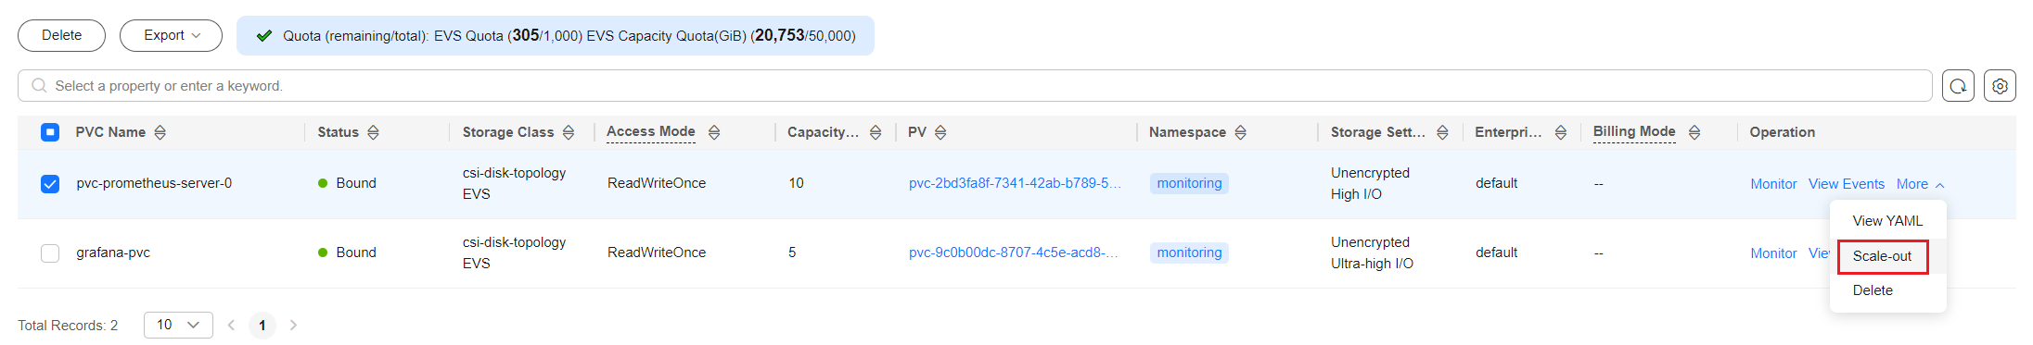Open the pvc-2bd3fa8f PV link
Viewport: 2033px width, 345px height.
1015,183
